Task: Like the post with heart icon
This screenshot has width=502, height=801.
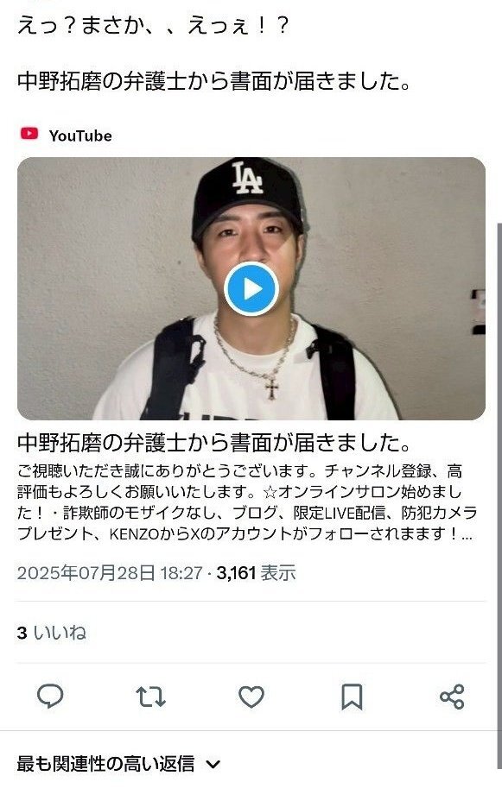Action: pos(251,697)
